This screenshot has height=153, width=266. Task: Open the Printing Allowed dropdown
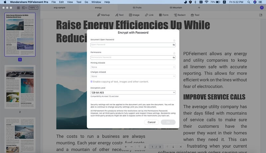[x=133, y=67]
